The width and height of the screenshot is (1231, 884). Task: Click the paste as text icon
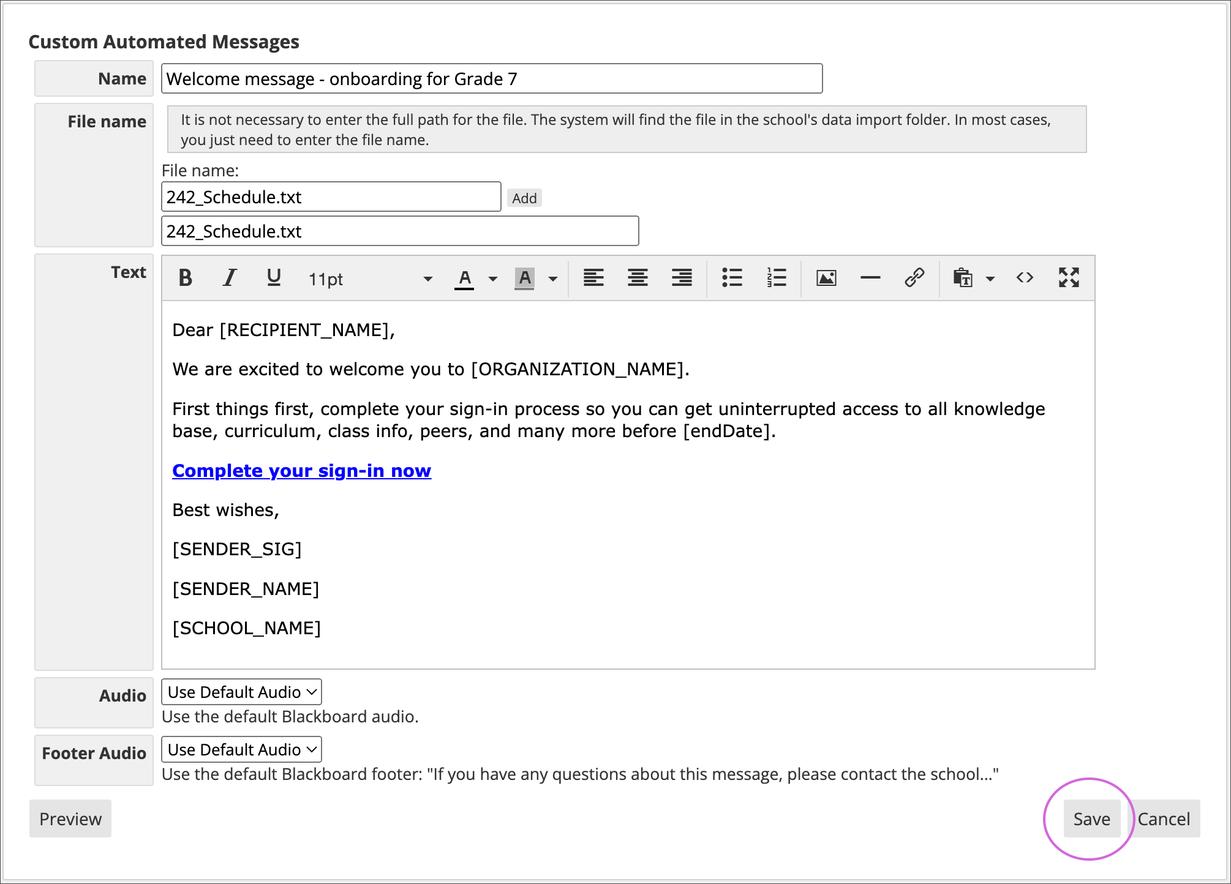coord(963,278)
